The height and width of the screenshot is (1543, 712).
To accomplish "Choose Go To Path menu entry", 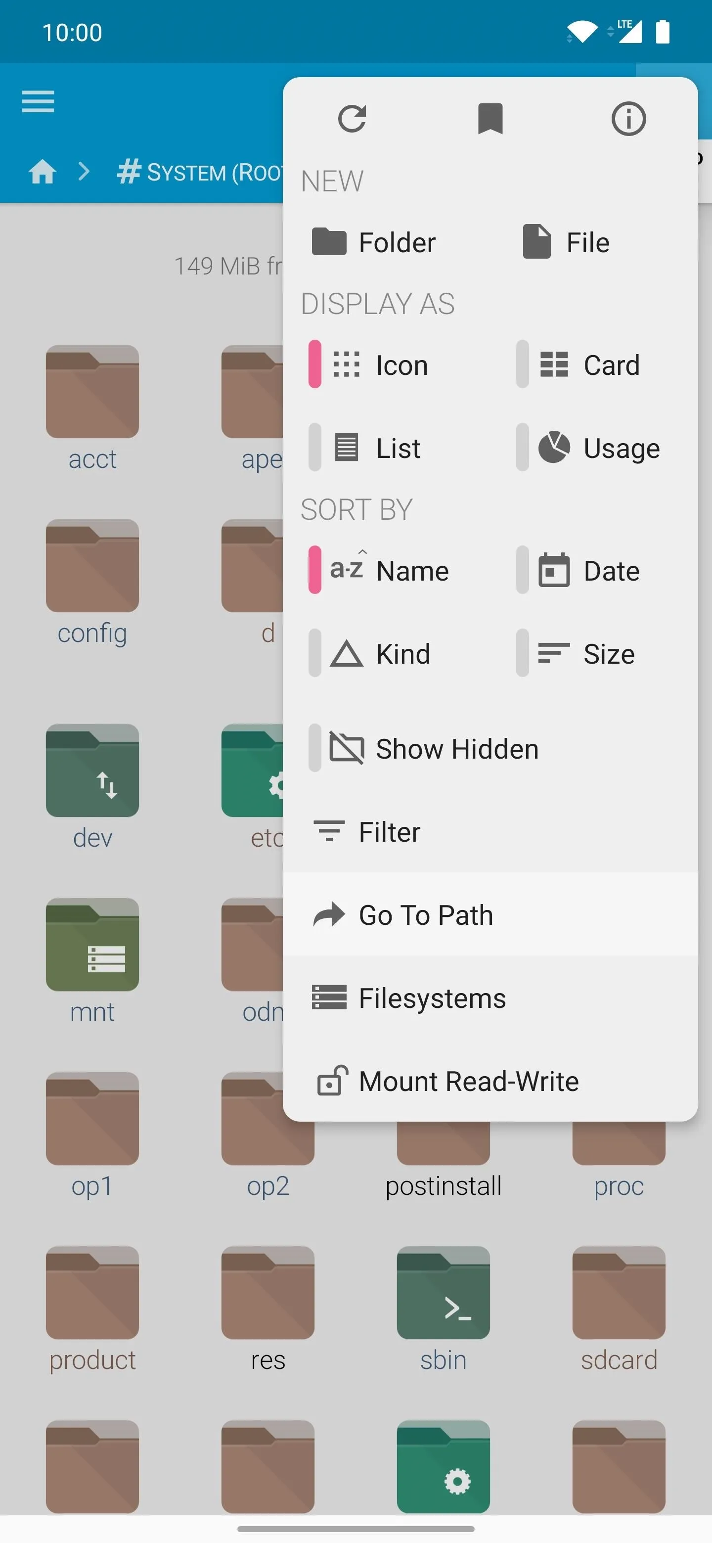I will pos(490,914).
